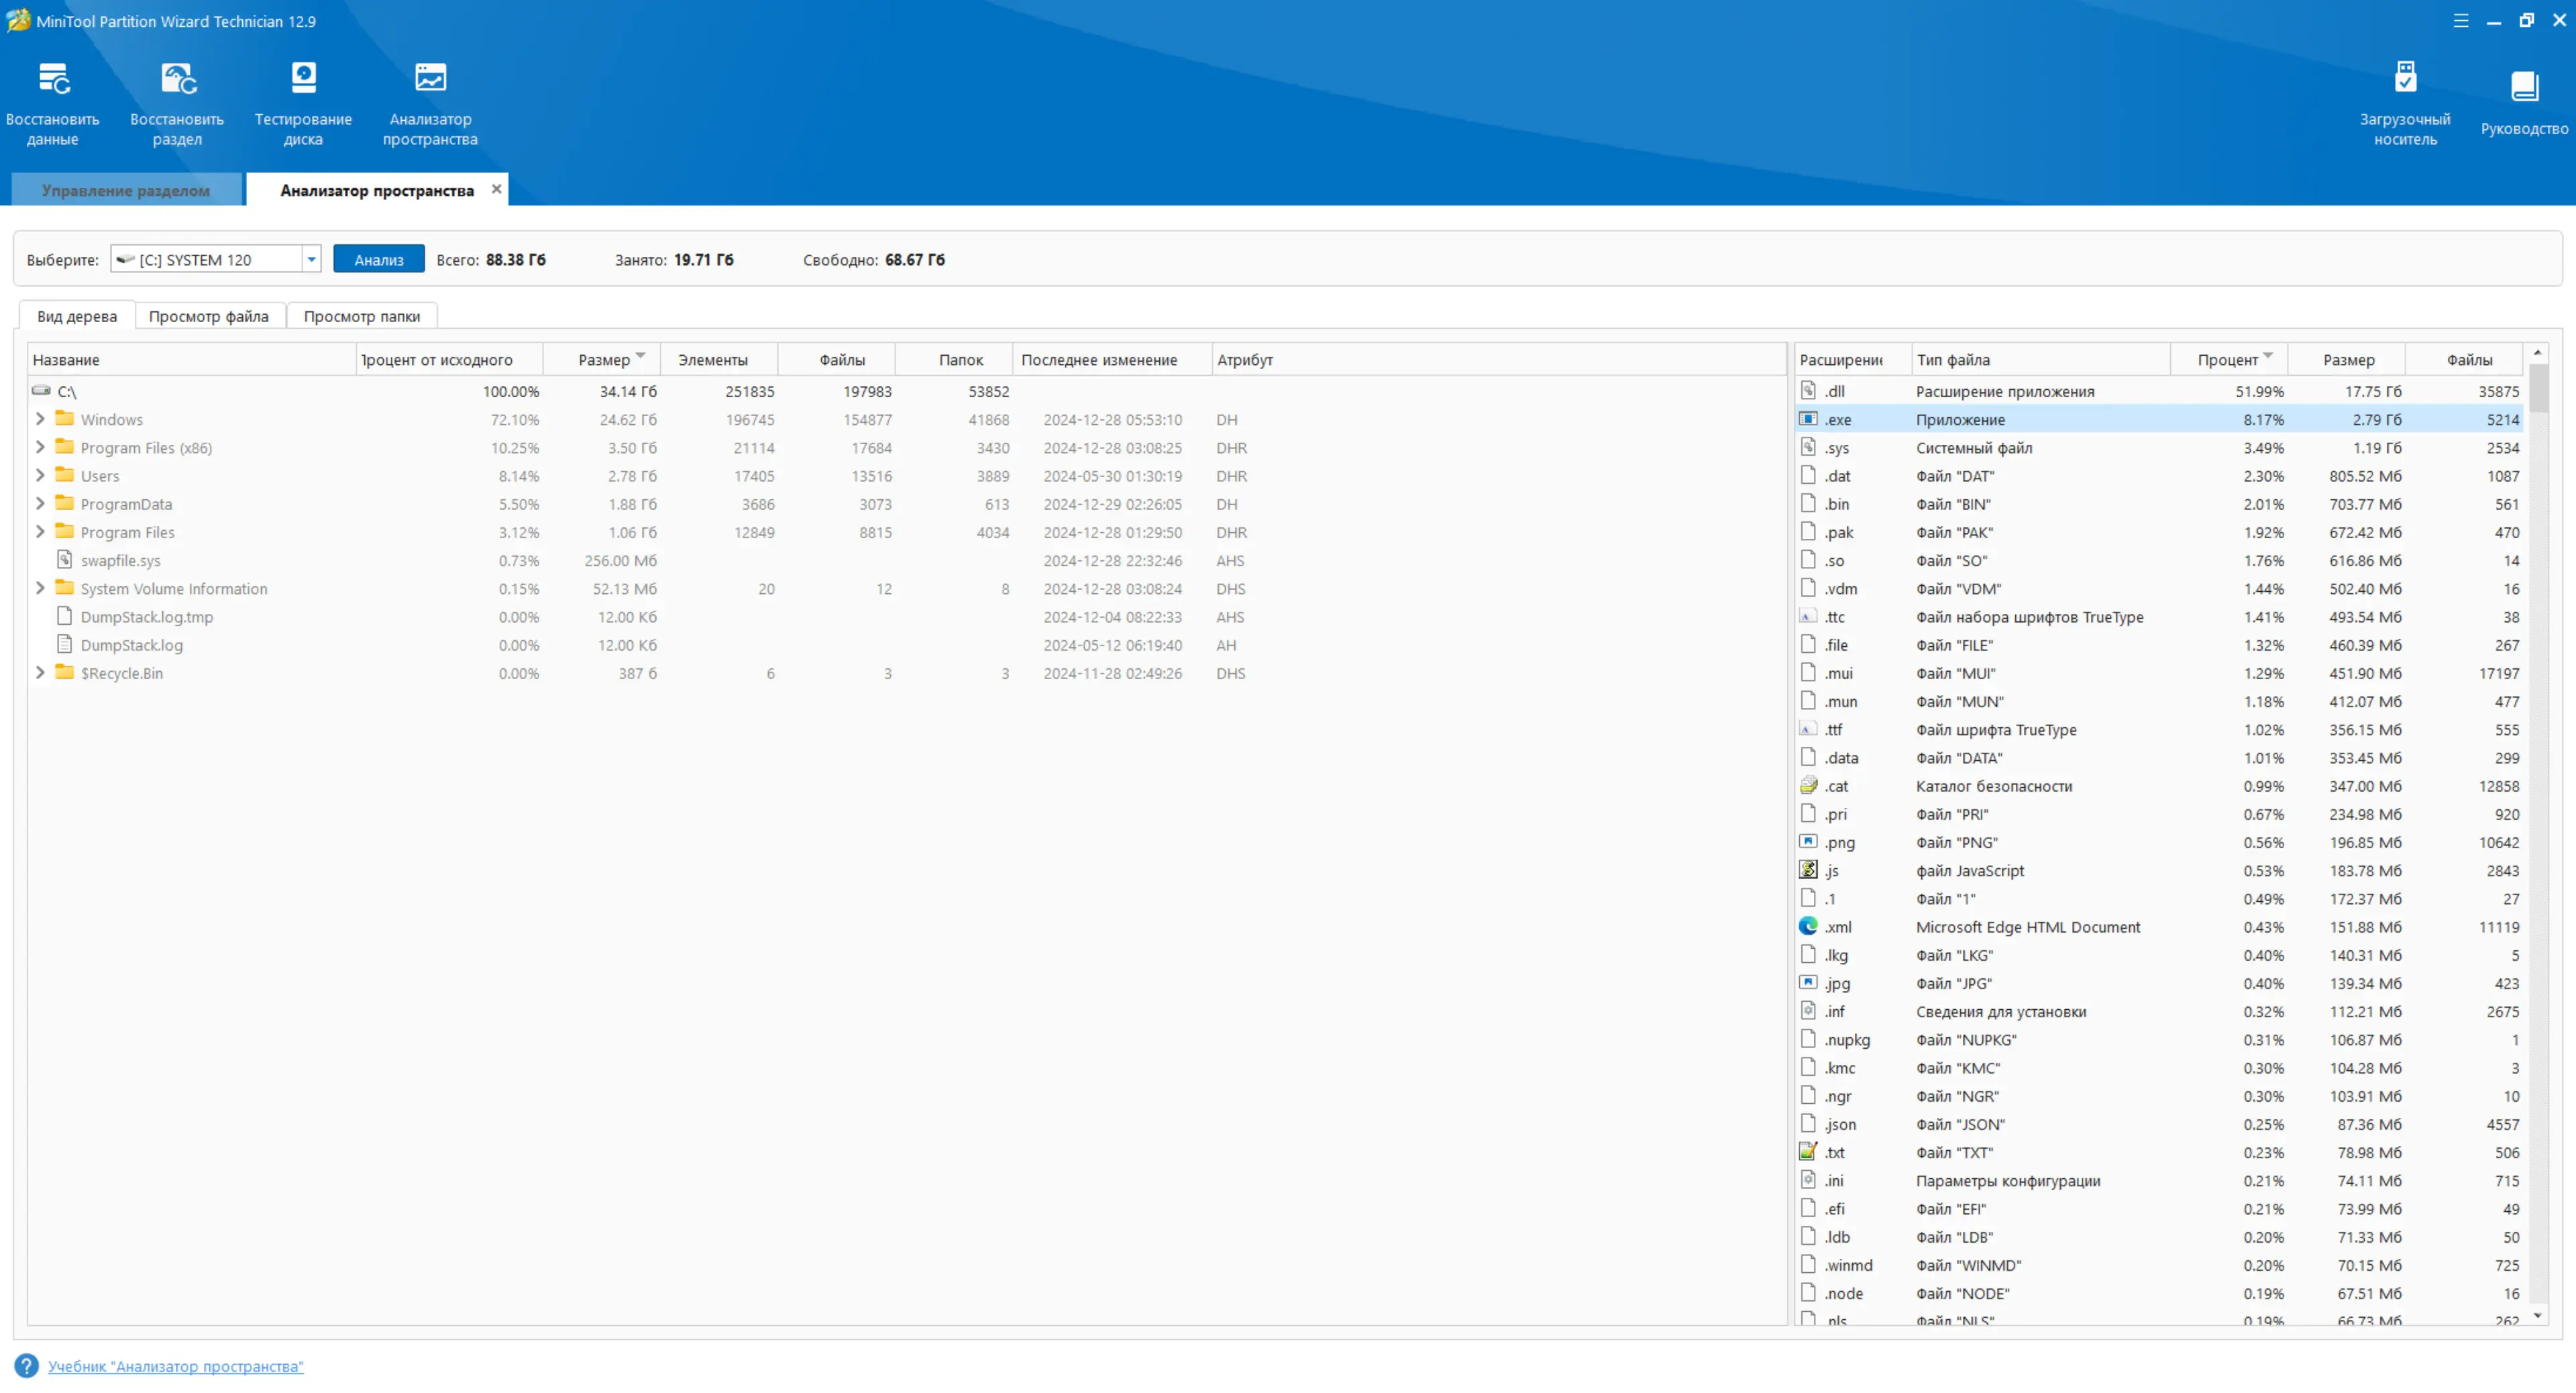This screenshot has height=1393, width=2576.
Task: Expand the Users folder node
Action: point(40,476)
